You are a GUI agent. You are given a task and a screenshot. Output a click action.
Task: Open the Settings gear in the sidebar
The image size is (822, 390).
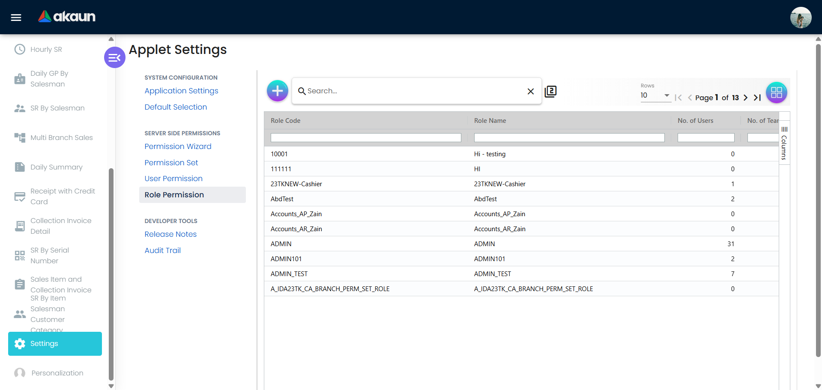point(20,343)
